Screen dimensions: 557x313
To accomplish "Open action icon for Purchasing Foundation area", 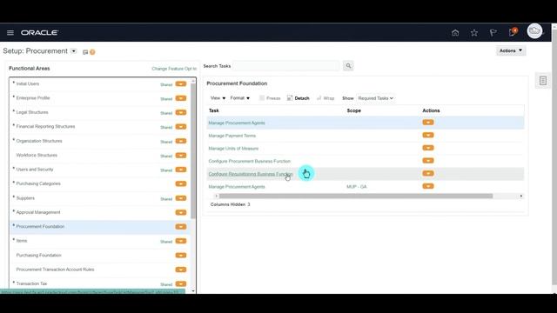I will (x=181, y=255).
